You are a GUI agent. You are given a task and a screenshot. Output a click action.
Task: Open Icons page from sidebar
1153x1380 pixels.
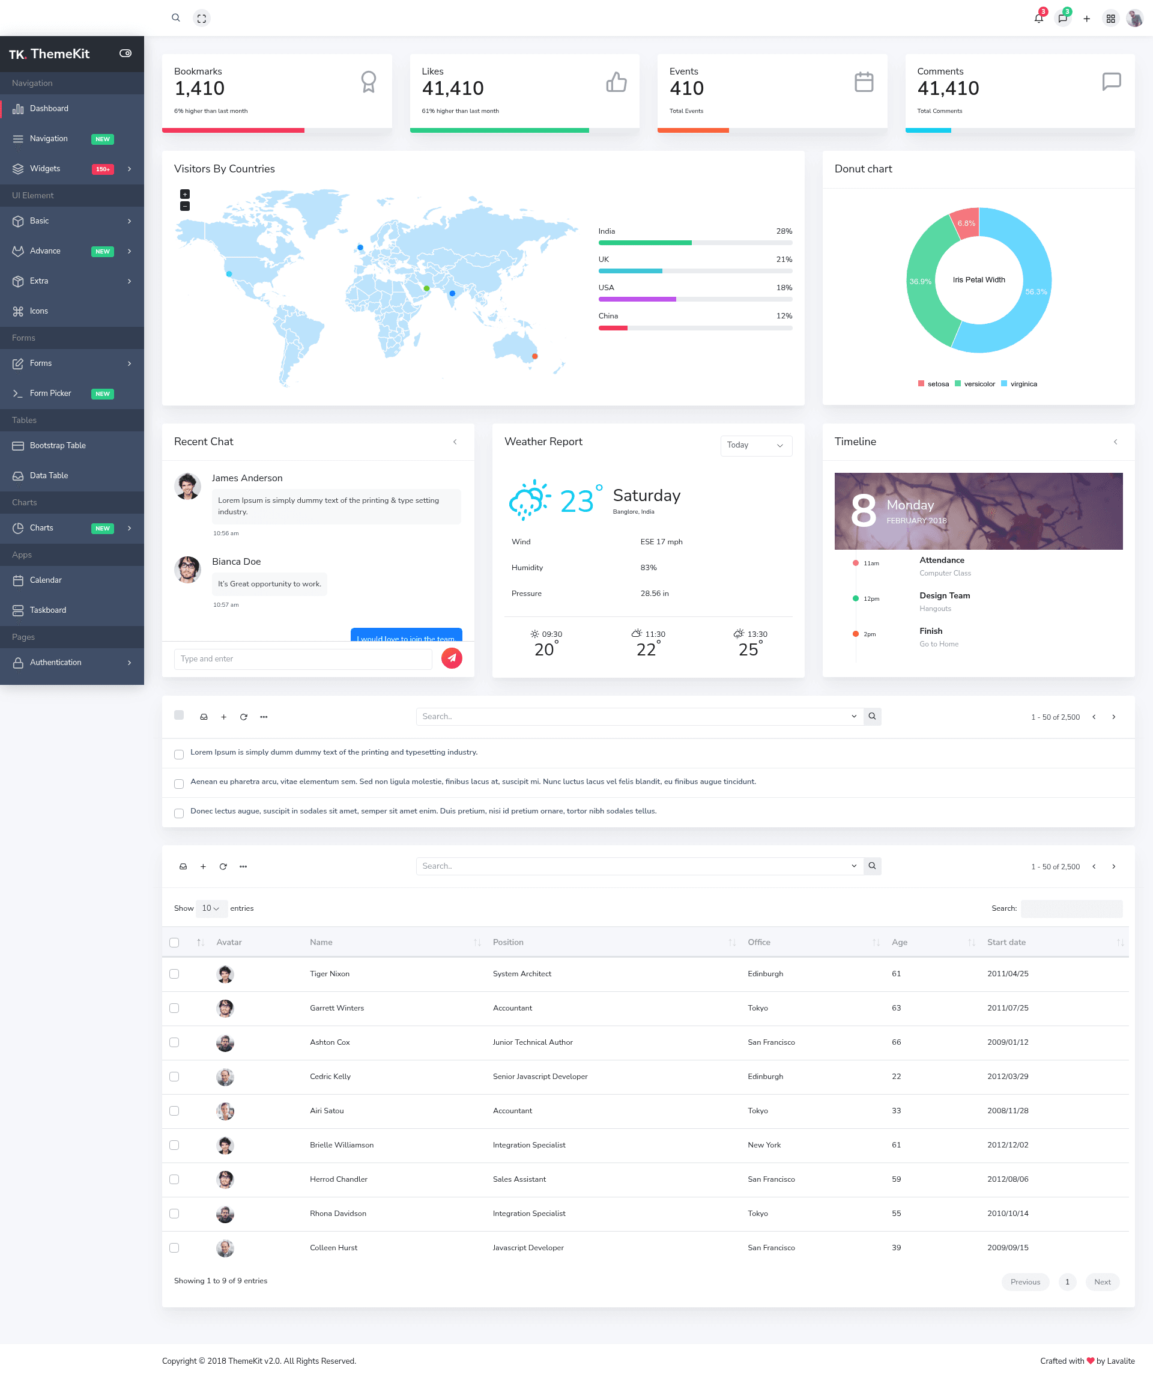[x=72, y=311]
